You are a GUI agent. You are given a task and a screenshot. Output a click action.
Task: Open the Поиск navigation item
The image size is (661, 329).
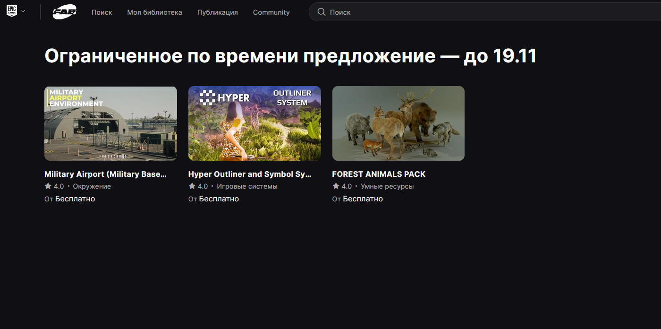(x=102, y=12)
